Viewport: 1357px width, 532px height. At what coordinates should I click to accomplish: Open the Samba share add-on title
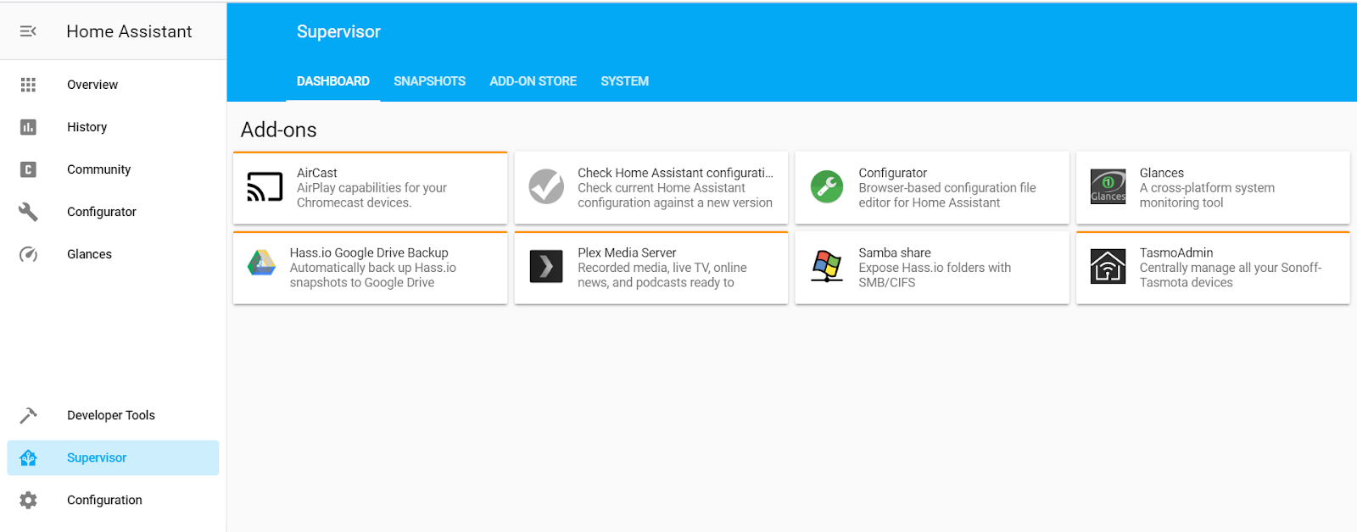894,252
